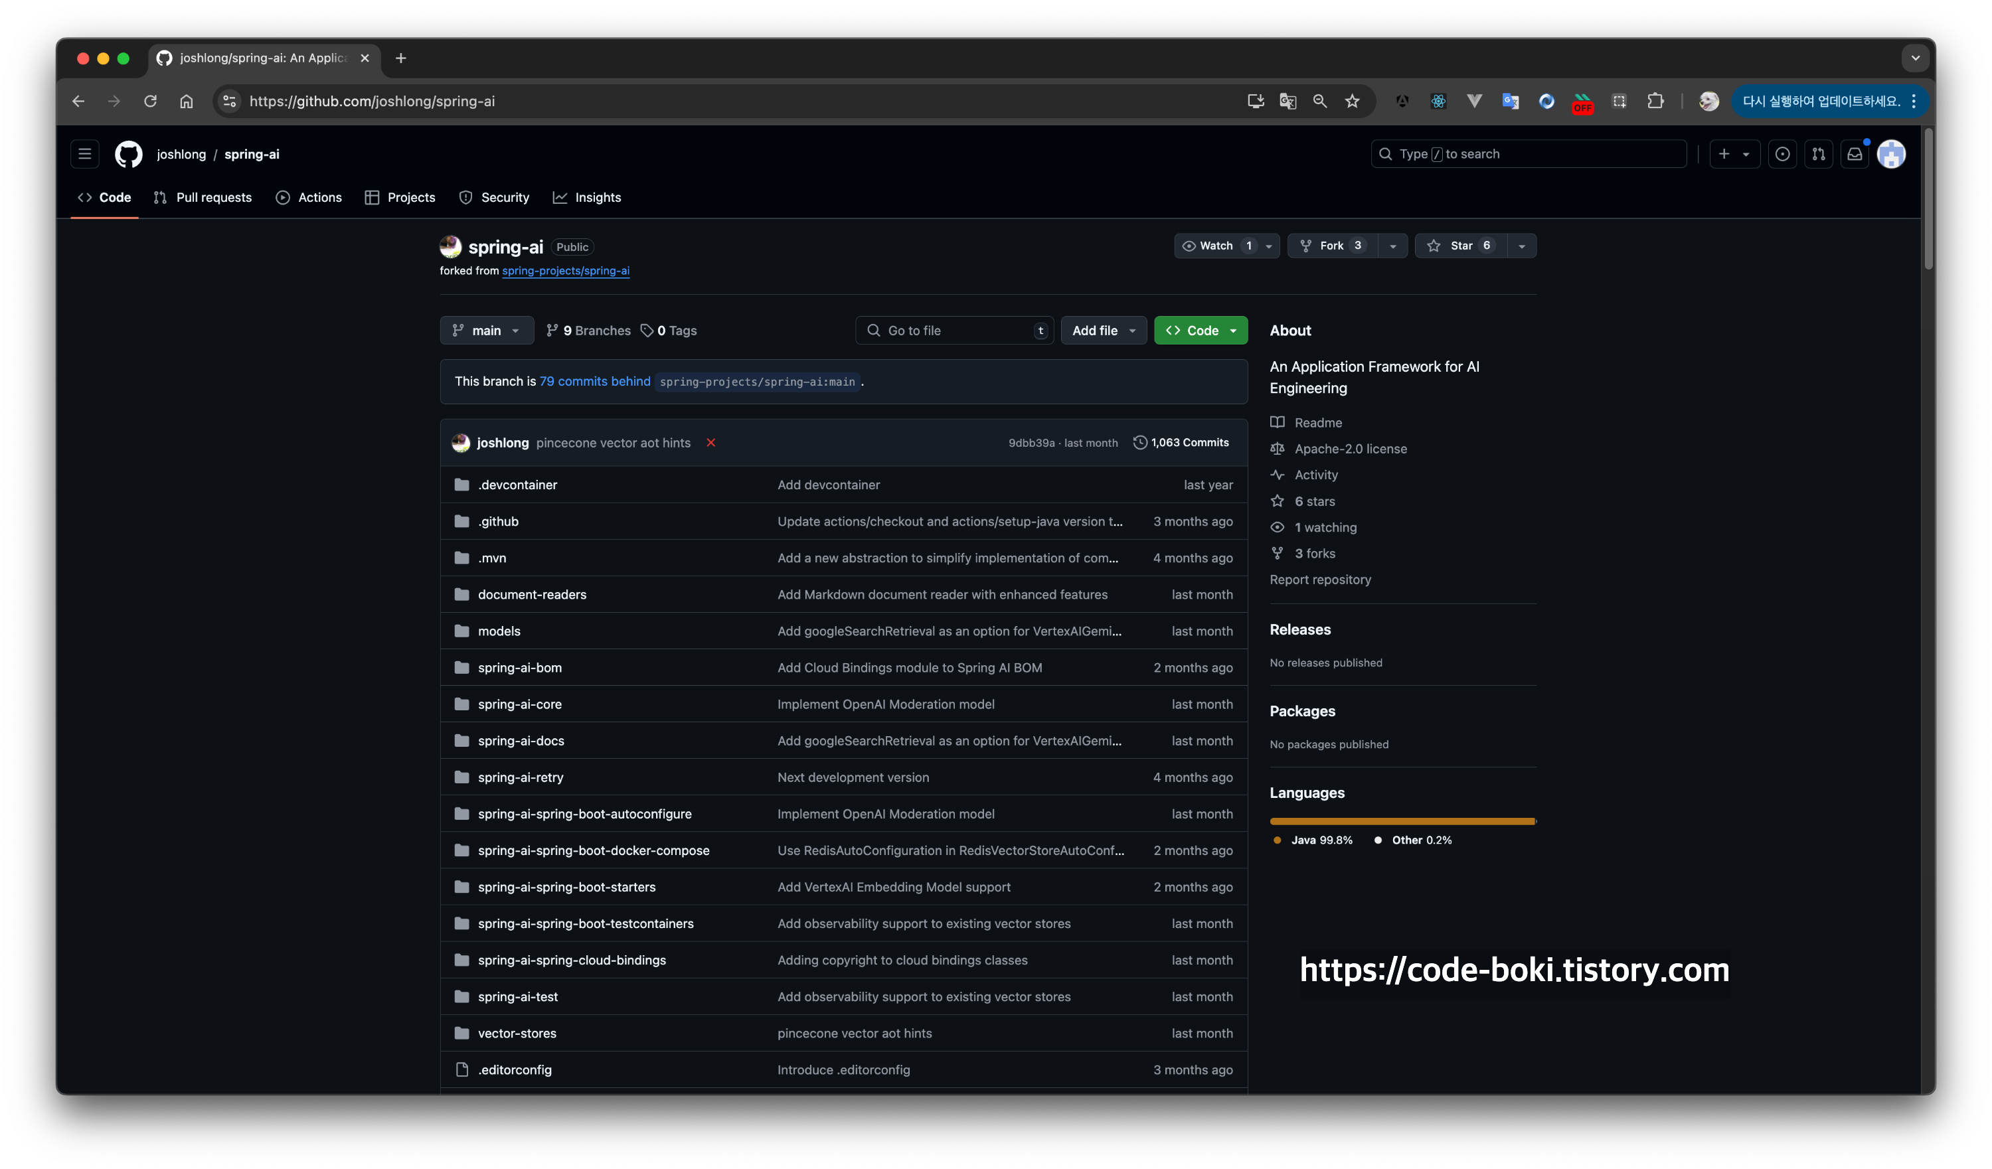
Task: Watch the spring-ai repository
Action: (x=1216, y=246)
